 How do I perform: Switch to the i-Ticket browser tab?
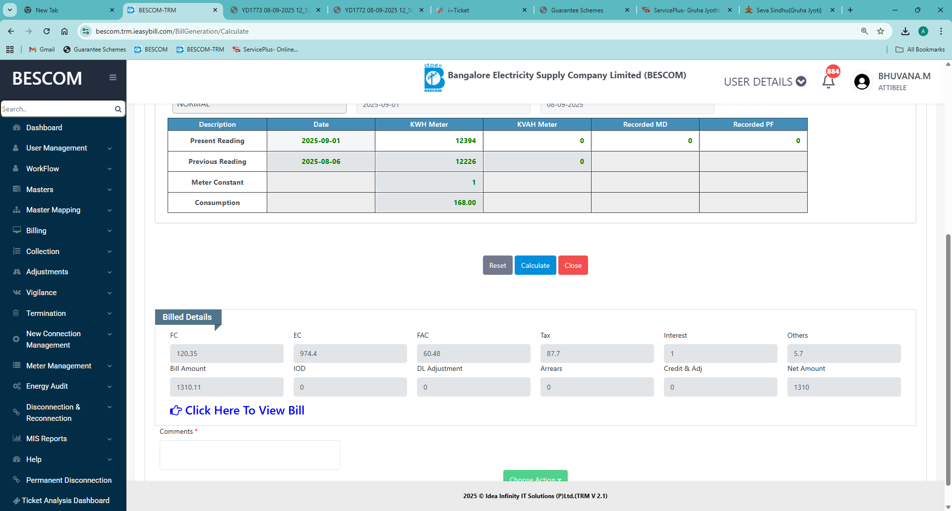click(458, 10)
